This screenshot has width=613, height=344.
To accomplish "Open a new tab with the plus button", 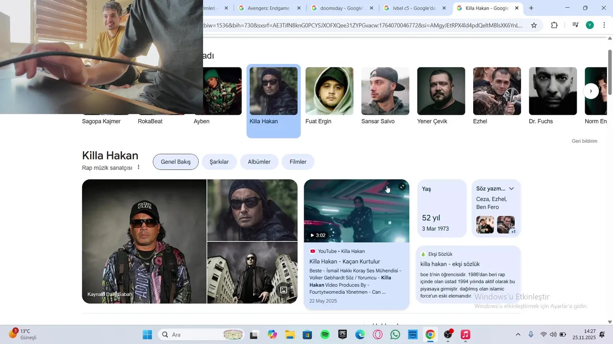I will [531, 8].
